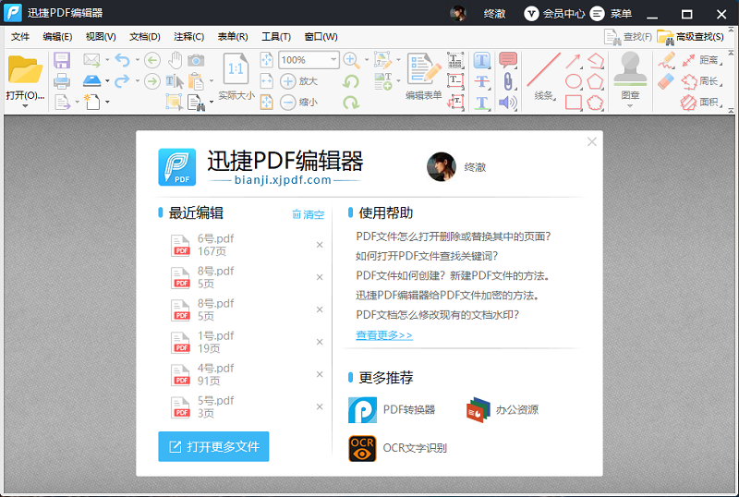Expand the Scan dropdown arrow
Viewport: 739px width, 497px height.
point(107,81)
